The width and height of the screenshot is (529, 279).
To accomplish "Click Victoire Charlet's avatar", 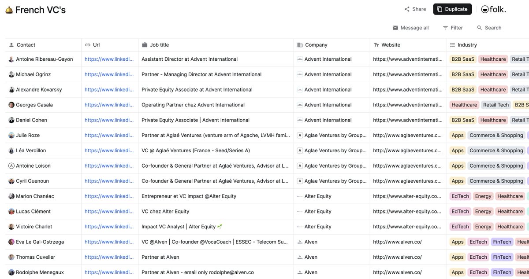I will [x=11, y=227].
